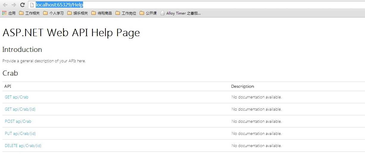Open the DELETE api/Crab/{id} link
The height and width of the screenshot is (161, 365).
tap(23, 146)
